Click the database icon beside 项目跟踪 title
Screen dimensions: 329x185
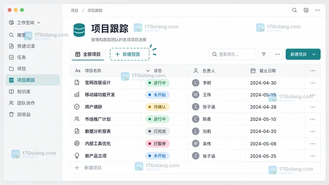79,30
